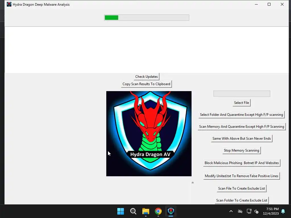The image size is (291, 218).
Task: Open File Explorer from taskbar
Action: (146, 211)
